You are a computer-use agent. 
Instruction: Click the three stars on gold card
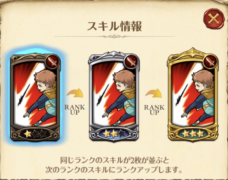tap(193, 134)
